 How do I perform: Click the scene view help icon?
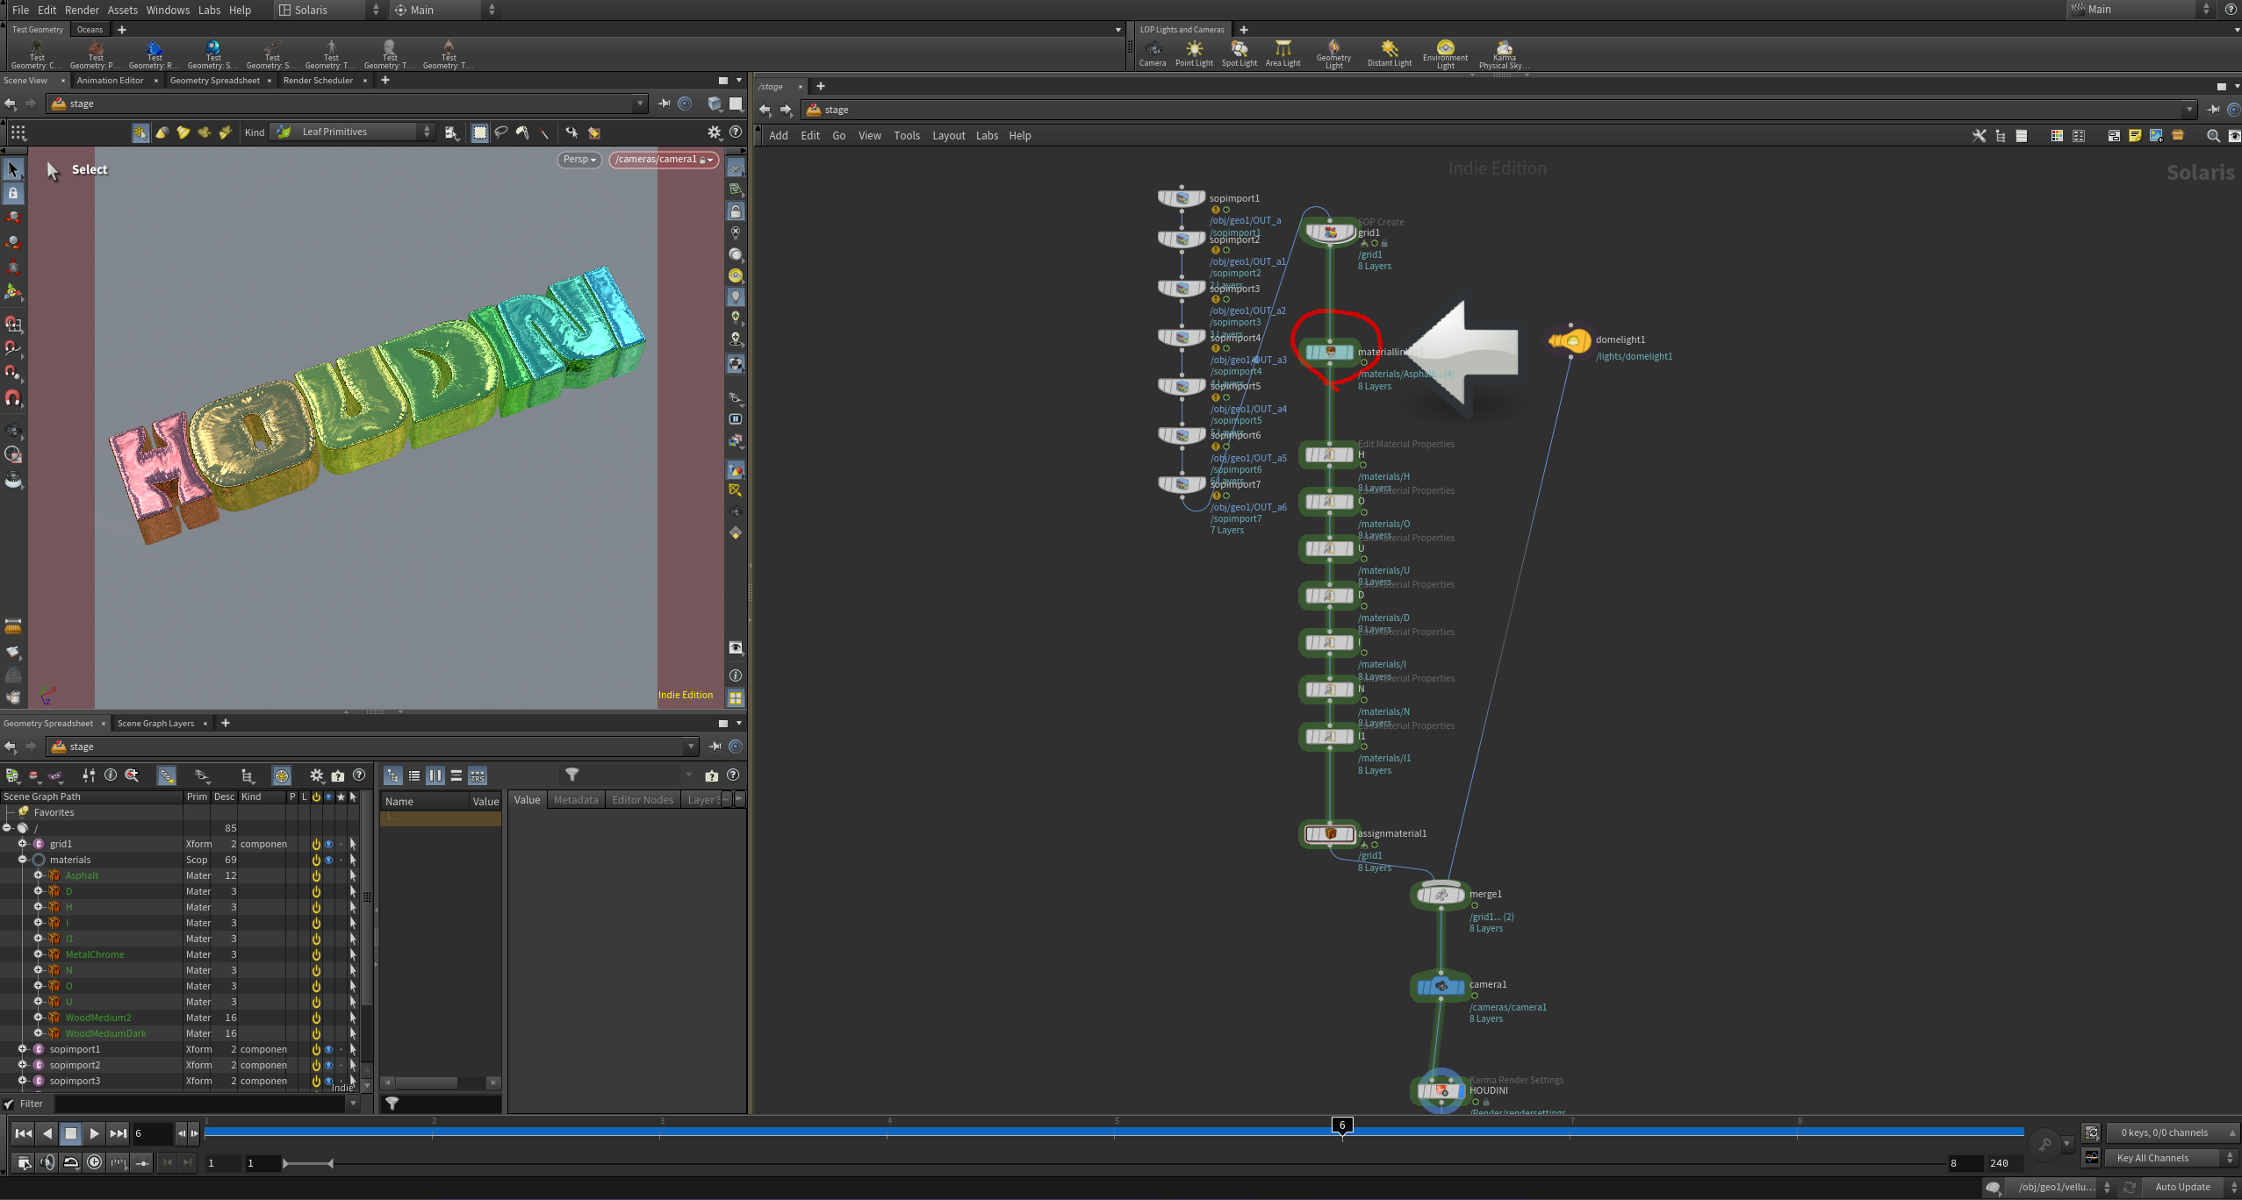[736, 132]
